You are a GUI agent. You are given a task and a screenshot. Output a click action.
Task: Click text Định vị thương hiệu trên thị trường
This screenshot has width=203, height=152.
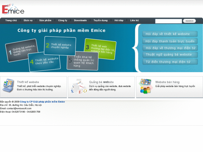[35, 90]
